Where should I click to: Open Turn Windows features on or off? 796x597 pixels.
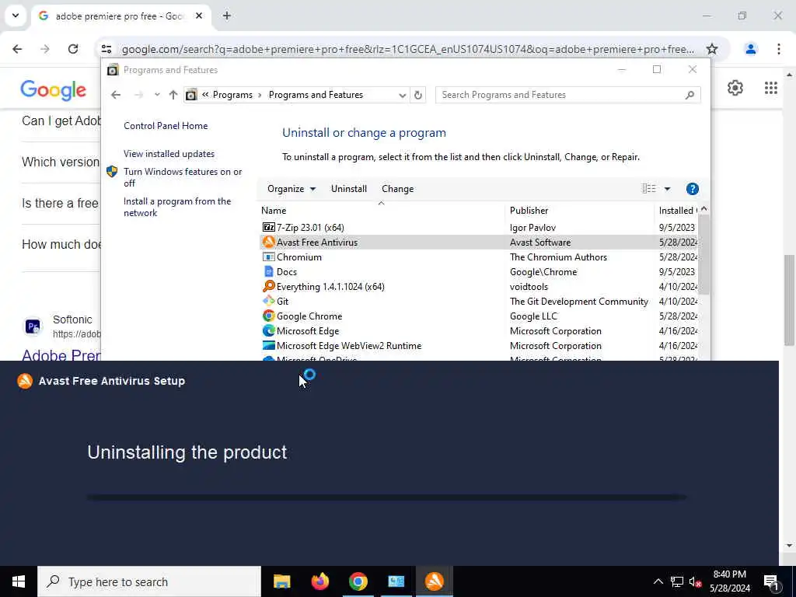point(183,177)
